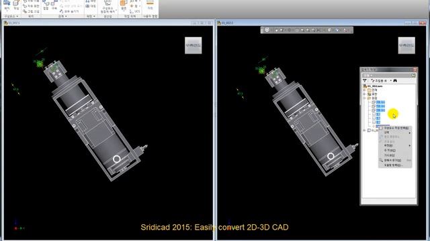Click the binoculars find icon in the browser dialog

tap(395, 80)
